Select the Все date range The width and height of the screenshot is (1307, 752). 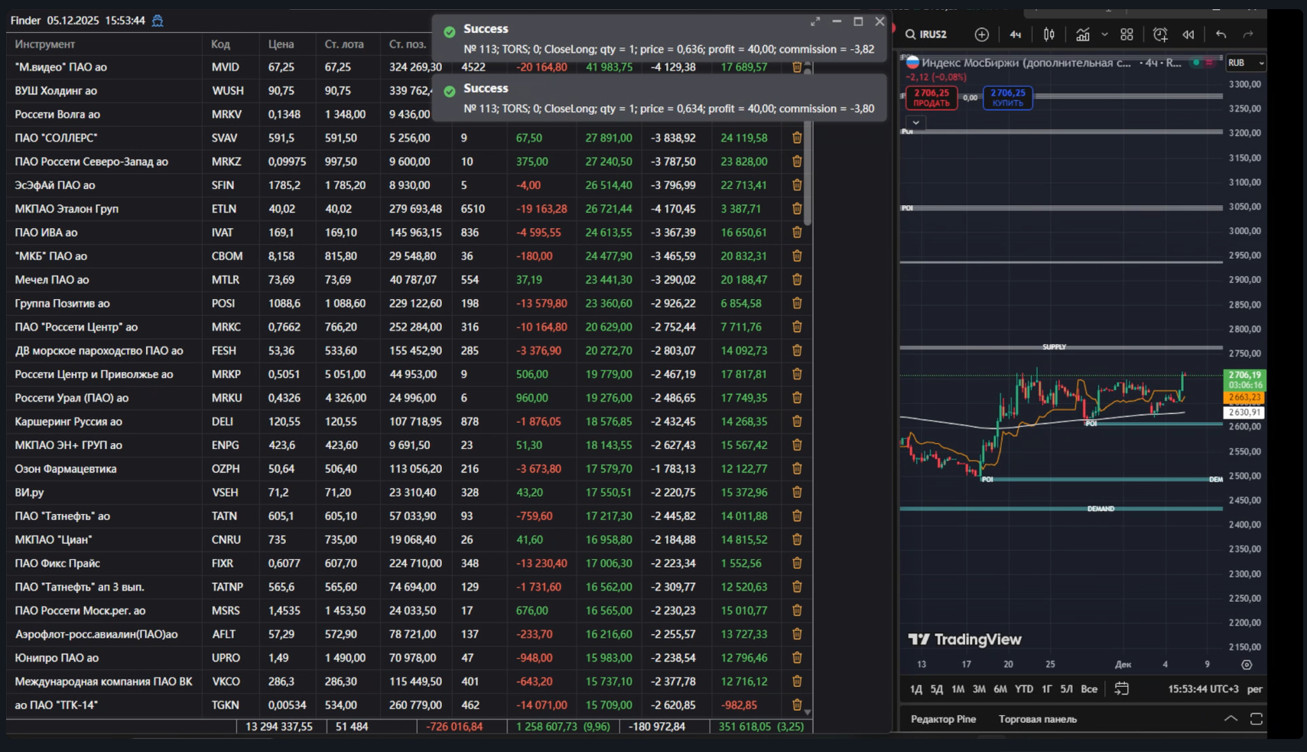[1089, 689]
